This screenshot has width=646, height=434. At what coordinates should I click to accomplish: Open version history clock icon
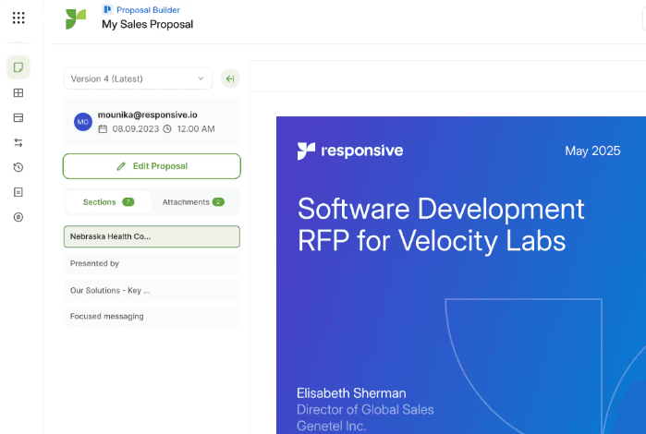coord(18,167)
